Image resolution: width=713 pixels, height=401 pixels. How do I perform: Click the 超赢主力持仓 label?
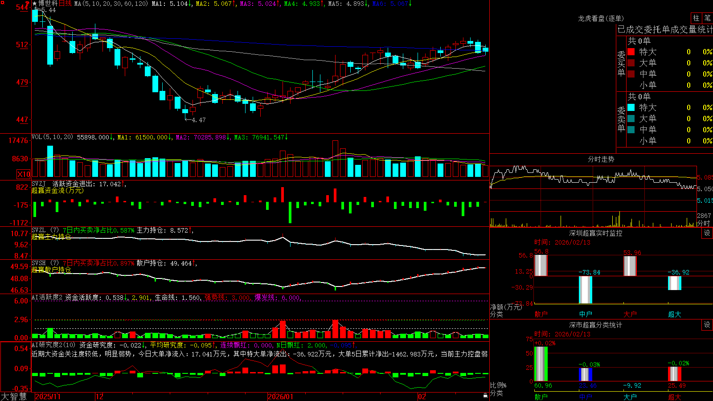point(51,237)
